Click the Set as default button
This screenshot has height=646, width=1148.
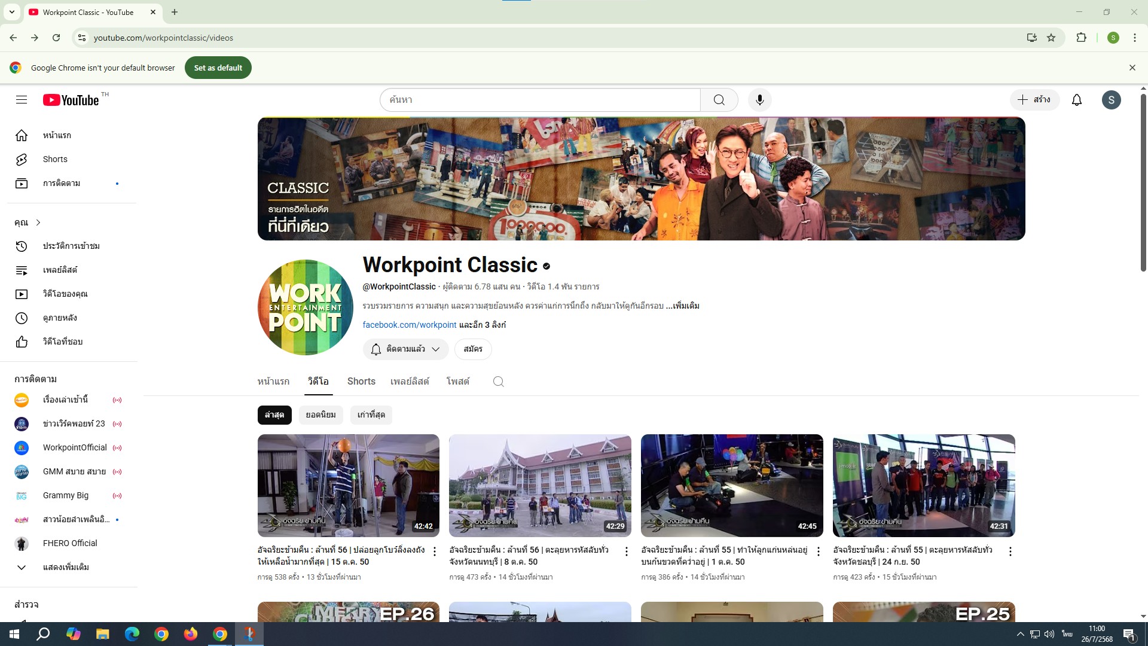[x=218, y=68]
